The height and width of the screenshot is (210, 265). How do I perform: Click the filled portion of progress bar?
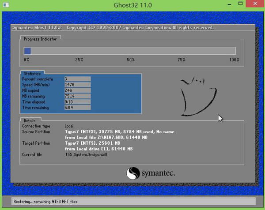pos(27,51)
